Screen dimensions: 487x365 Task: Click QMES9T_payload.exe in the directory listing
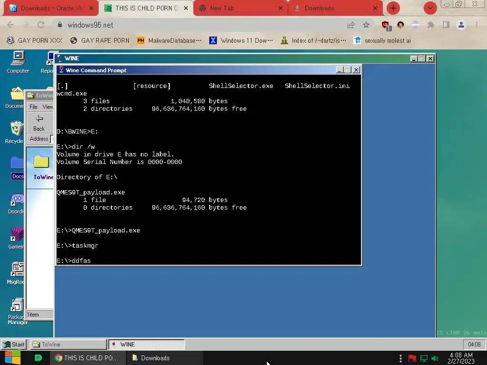pos(91,192)
